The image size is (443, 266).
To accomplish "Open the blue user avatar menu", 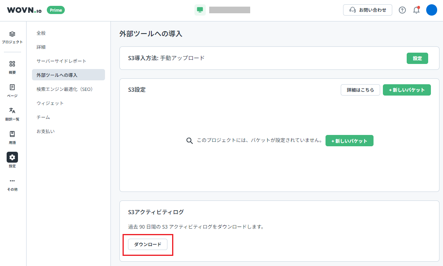I will click(x=431, y=10).
